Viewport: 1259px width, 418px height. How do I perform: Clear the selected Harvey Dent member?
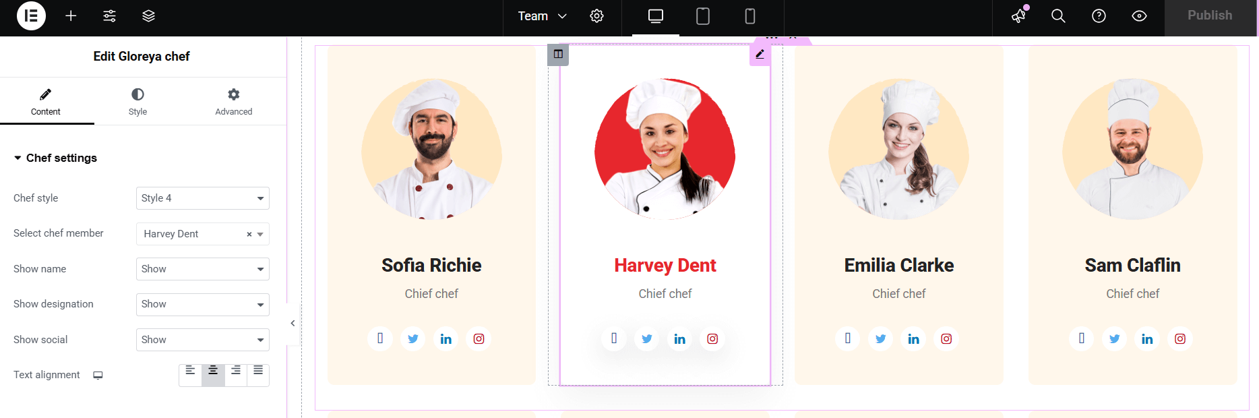click(x=249, y=234)
